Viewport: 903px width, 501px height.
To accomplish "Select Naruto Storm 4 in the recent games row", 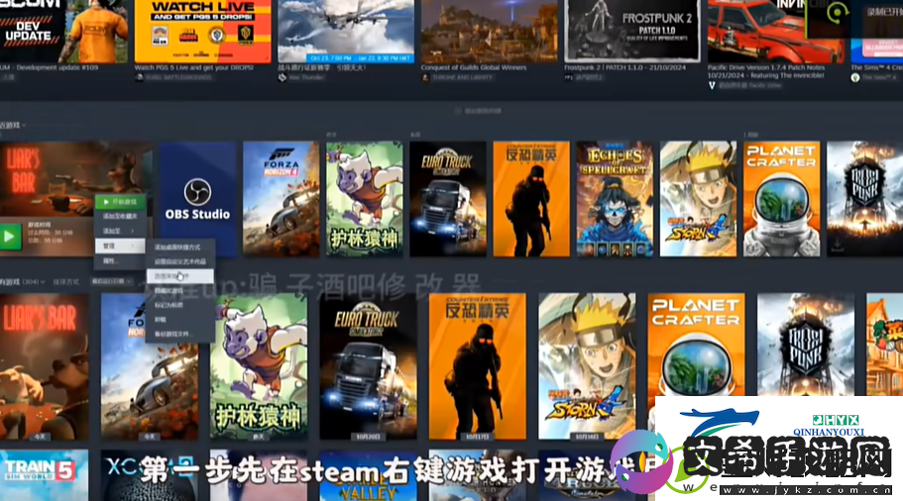I will (x=698, y=199).
